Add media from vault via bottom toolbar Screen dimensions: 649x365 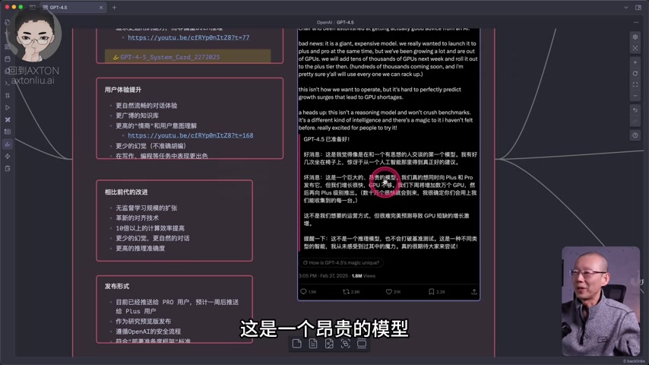point(329,344)
